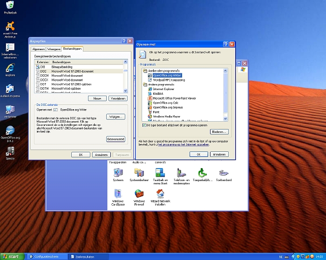
Task: Open Windows Firewall control panel icon
Action: [x=139, y=197]
